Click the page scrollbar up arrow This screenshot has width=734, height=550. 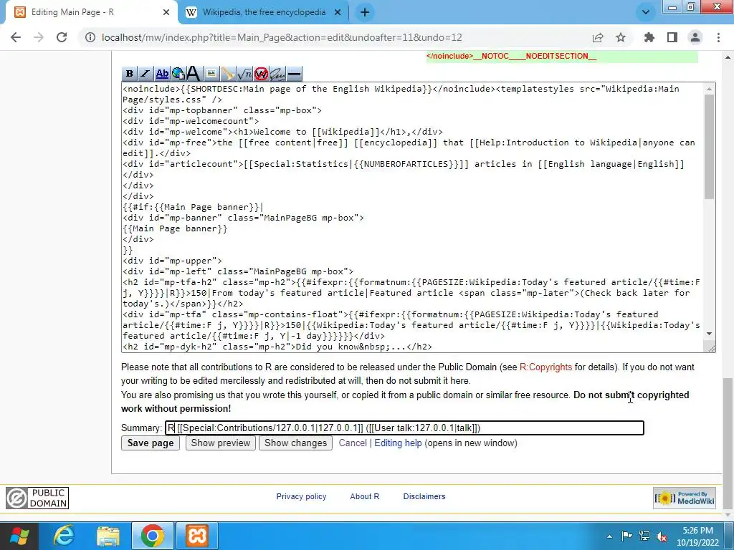pyautogui.click(x=728, y=57)
